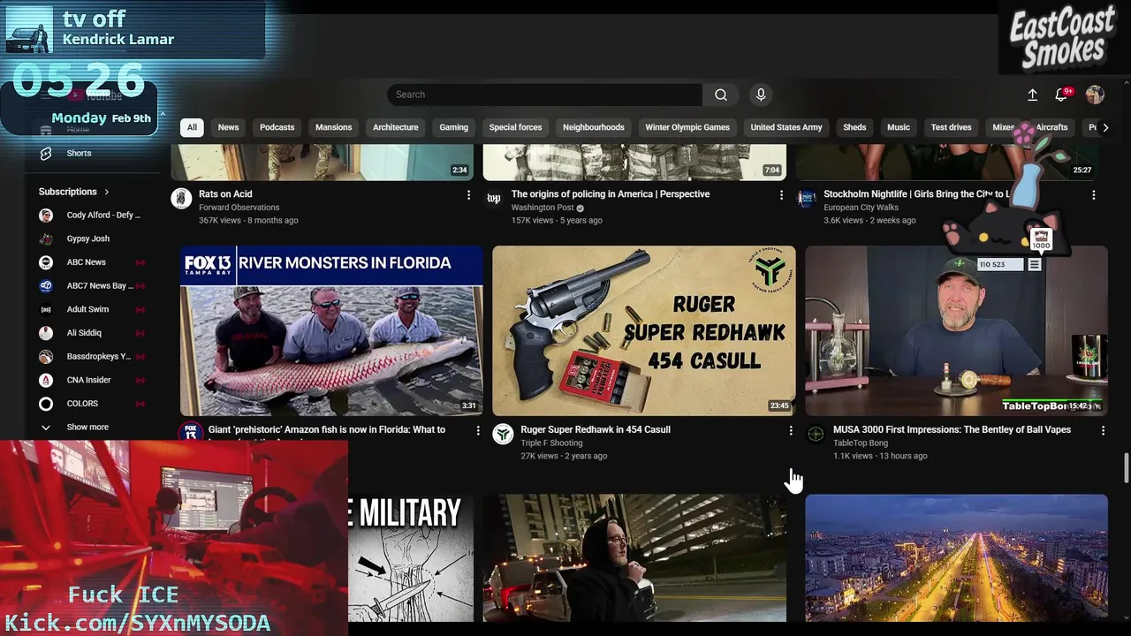Visit Triple F Shooting channel name

(x=551, y=443)
